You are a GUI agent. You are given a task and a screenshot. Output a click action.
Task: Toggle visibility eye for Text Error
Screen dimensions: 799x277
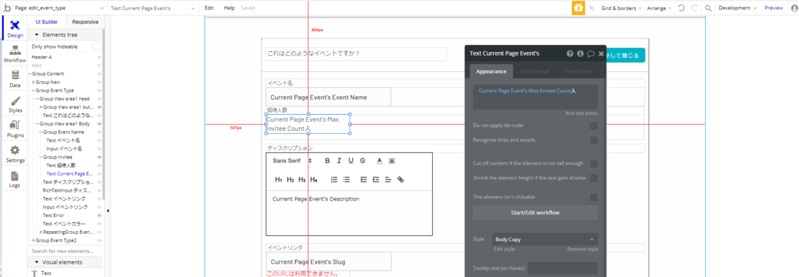click(100, 216)
